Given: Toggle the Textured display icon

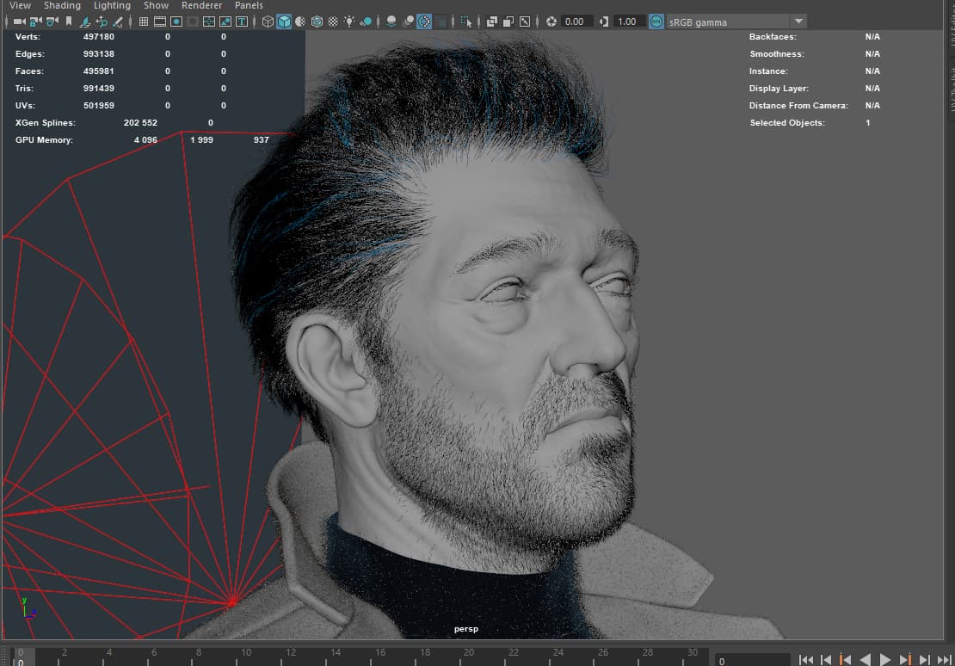Looking at the screenshot, I should (333, 22).
